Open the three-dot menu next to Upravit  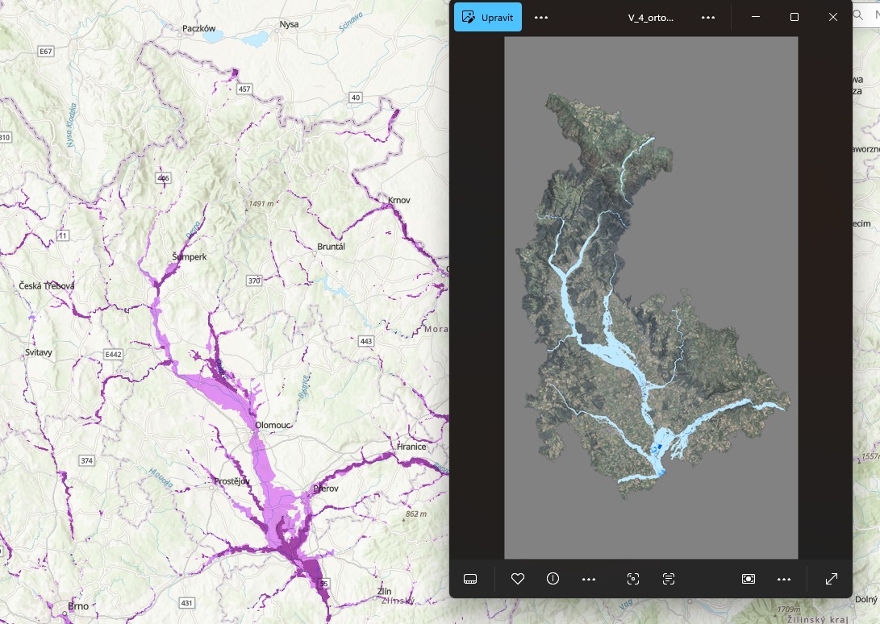click(541, 18)
